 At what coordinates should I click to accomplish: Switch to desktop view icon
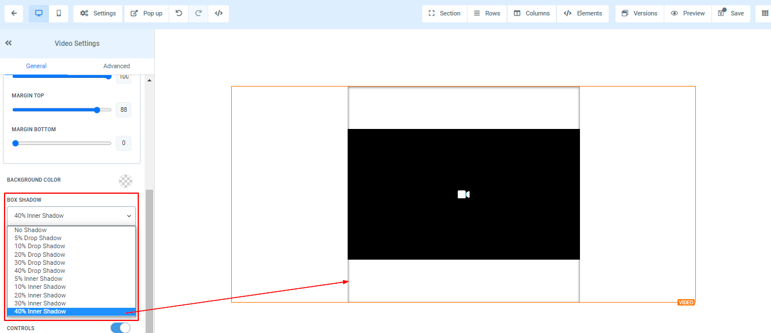click(x=39, y=14)
